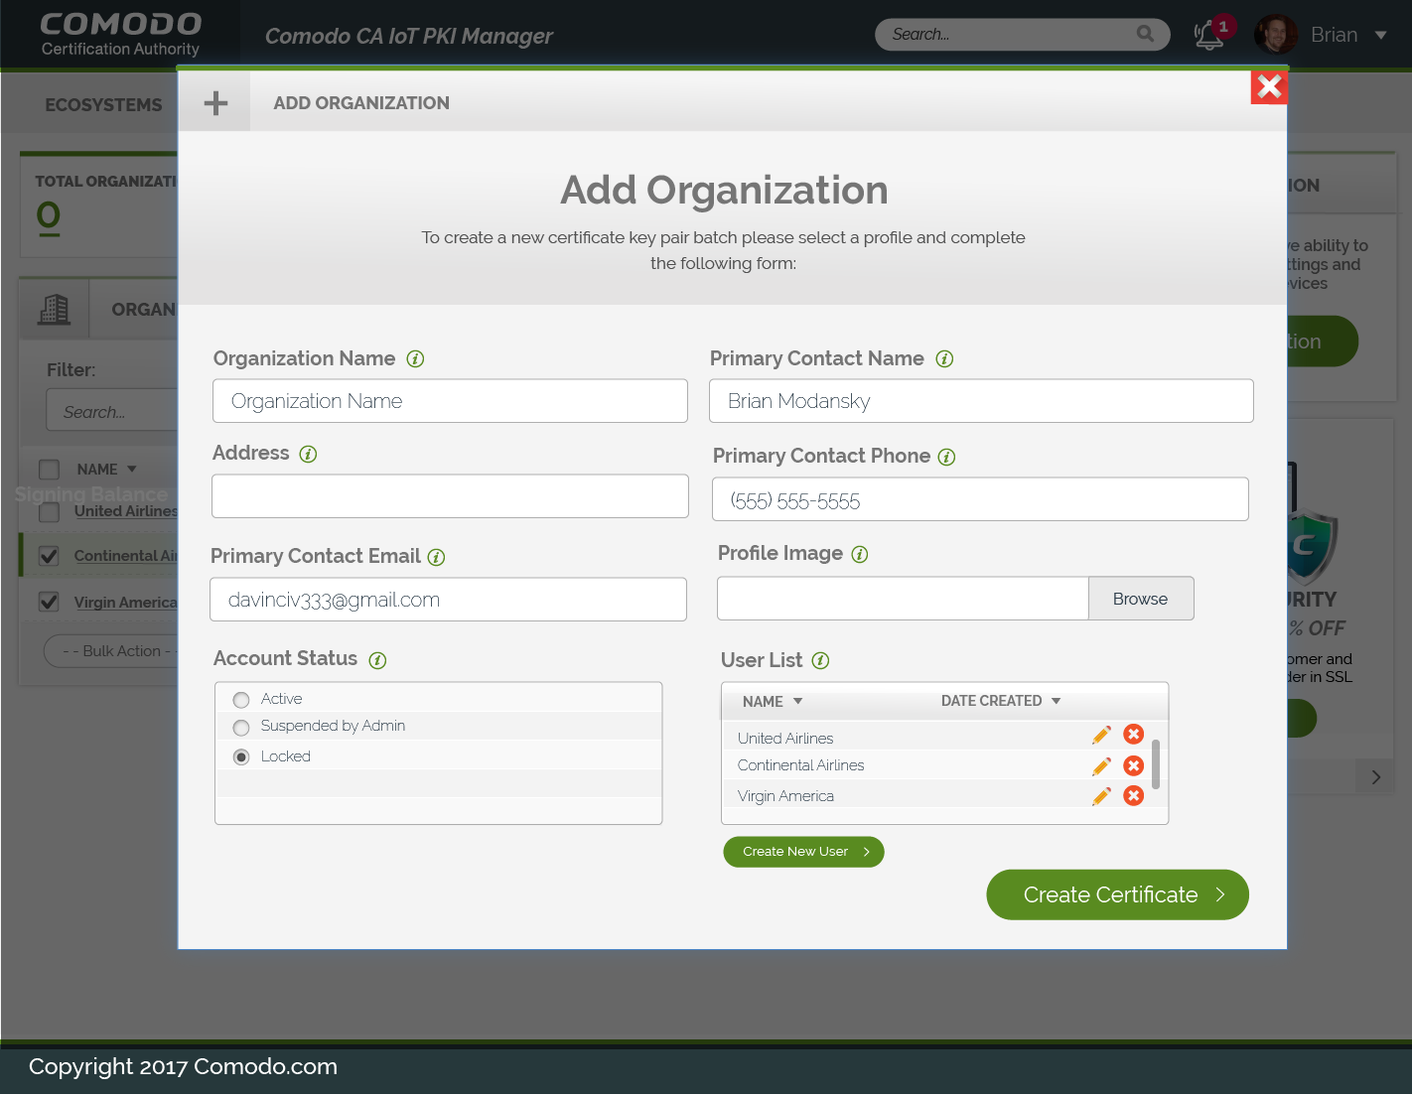1412x1095 pixels.
Task: Click the top Search box
Action: click(x=1022, y=35)
